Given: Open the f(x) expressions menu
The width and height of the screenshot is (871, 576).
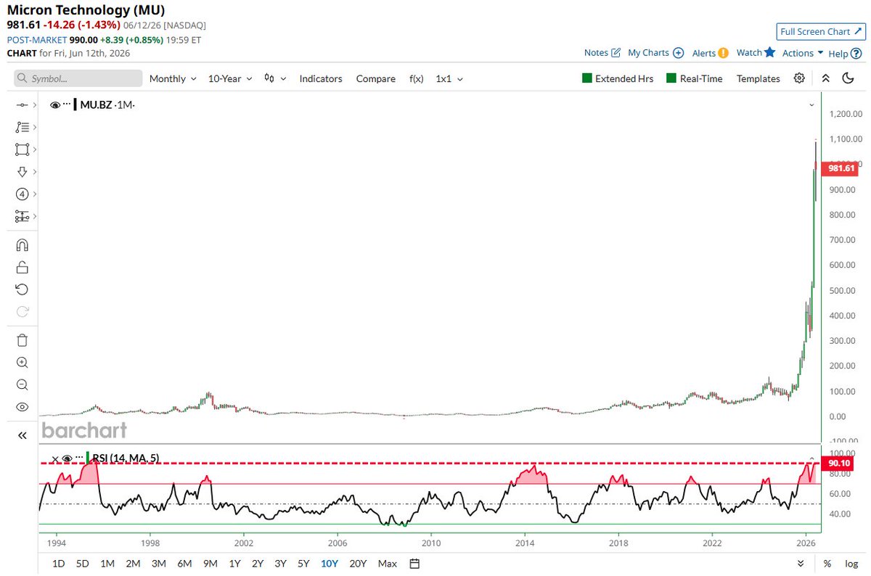Looking at the screenshot, I should point(417,78).
